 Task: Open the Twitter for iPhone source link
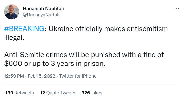tap(78, 76)
